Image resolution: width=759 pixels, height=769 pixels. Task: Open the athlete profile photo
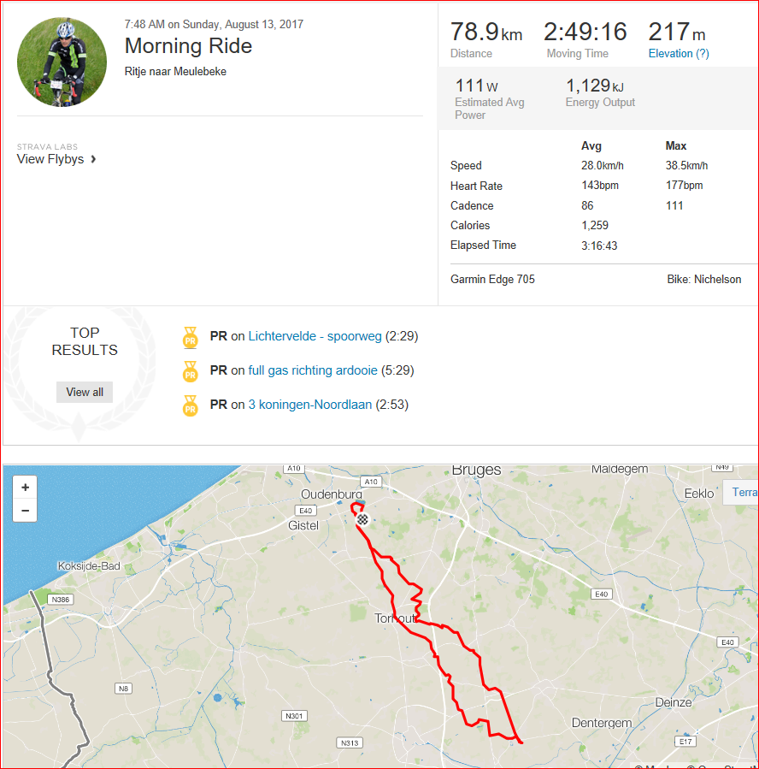(62, 62)
